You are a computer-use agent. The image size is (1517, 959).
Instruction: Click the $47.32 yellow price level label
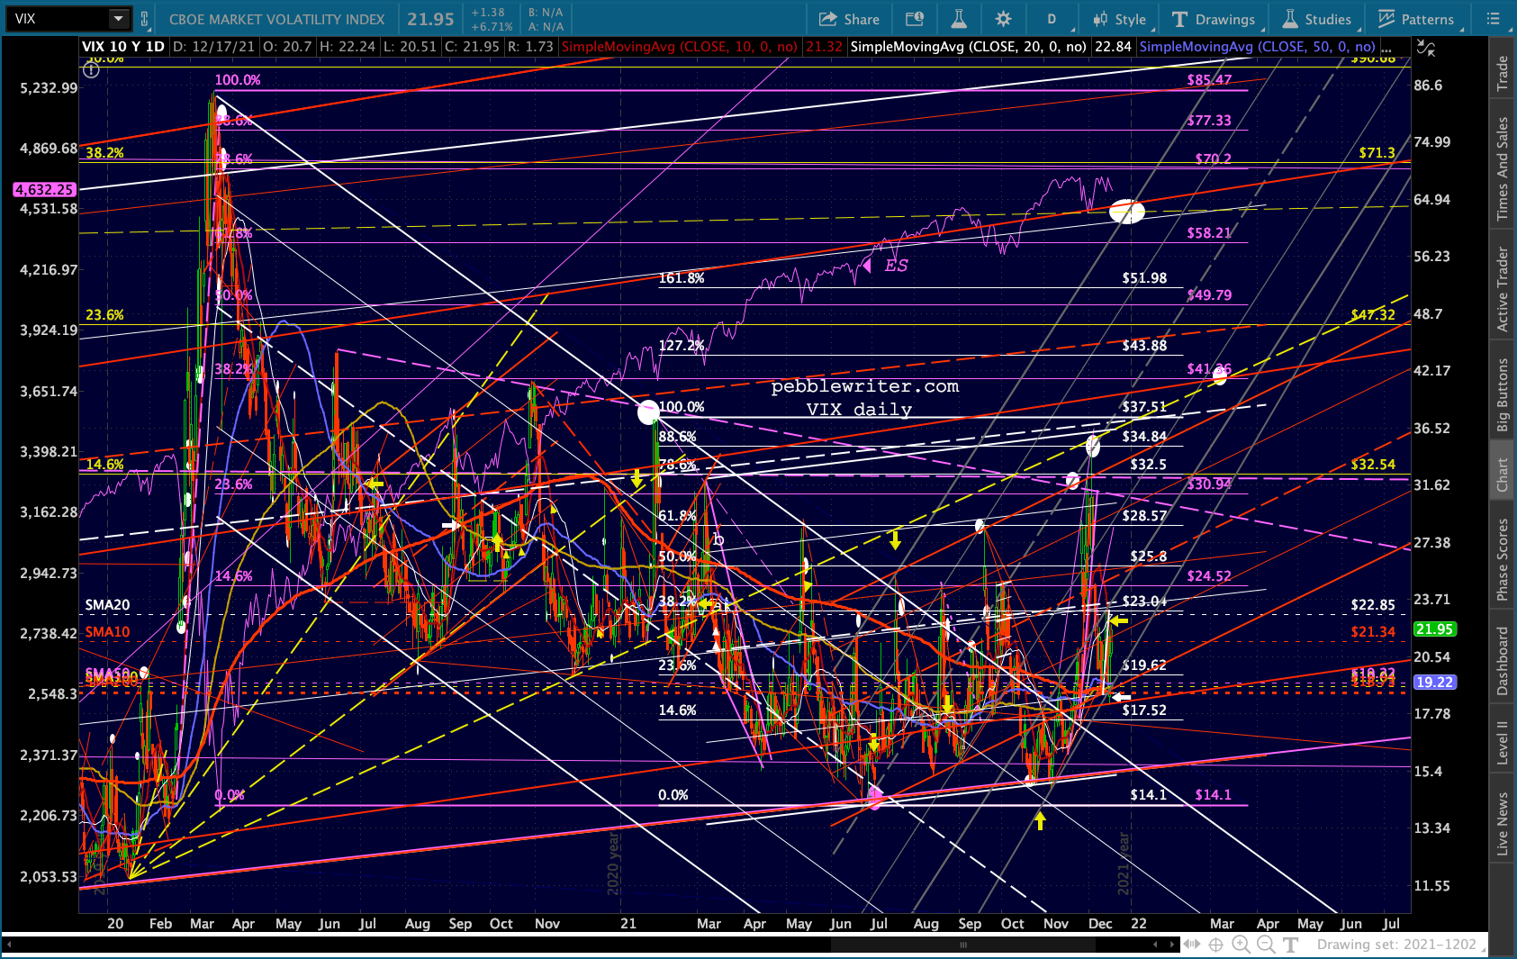1373,315
